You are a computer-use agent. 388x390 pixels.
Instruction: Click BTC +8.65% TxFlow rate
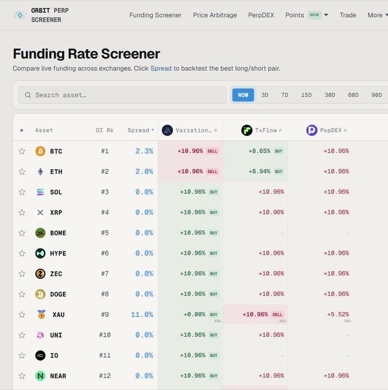(259, 151)
